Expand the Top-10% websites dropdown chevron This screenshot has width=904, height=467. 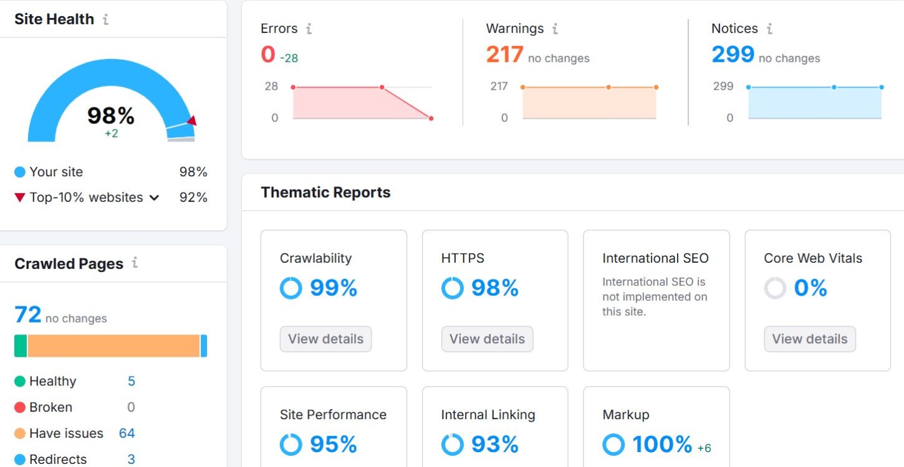[x=154, y=198]
